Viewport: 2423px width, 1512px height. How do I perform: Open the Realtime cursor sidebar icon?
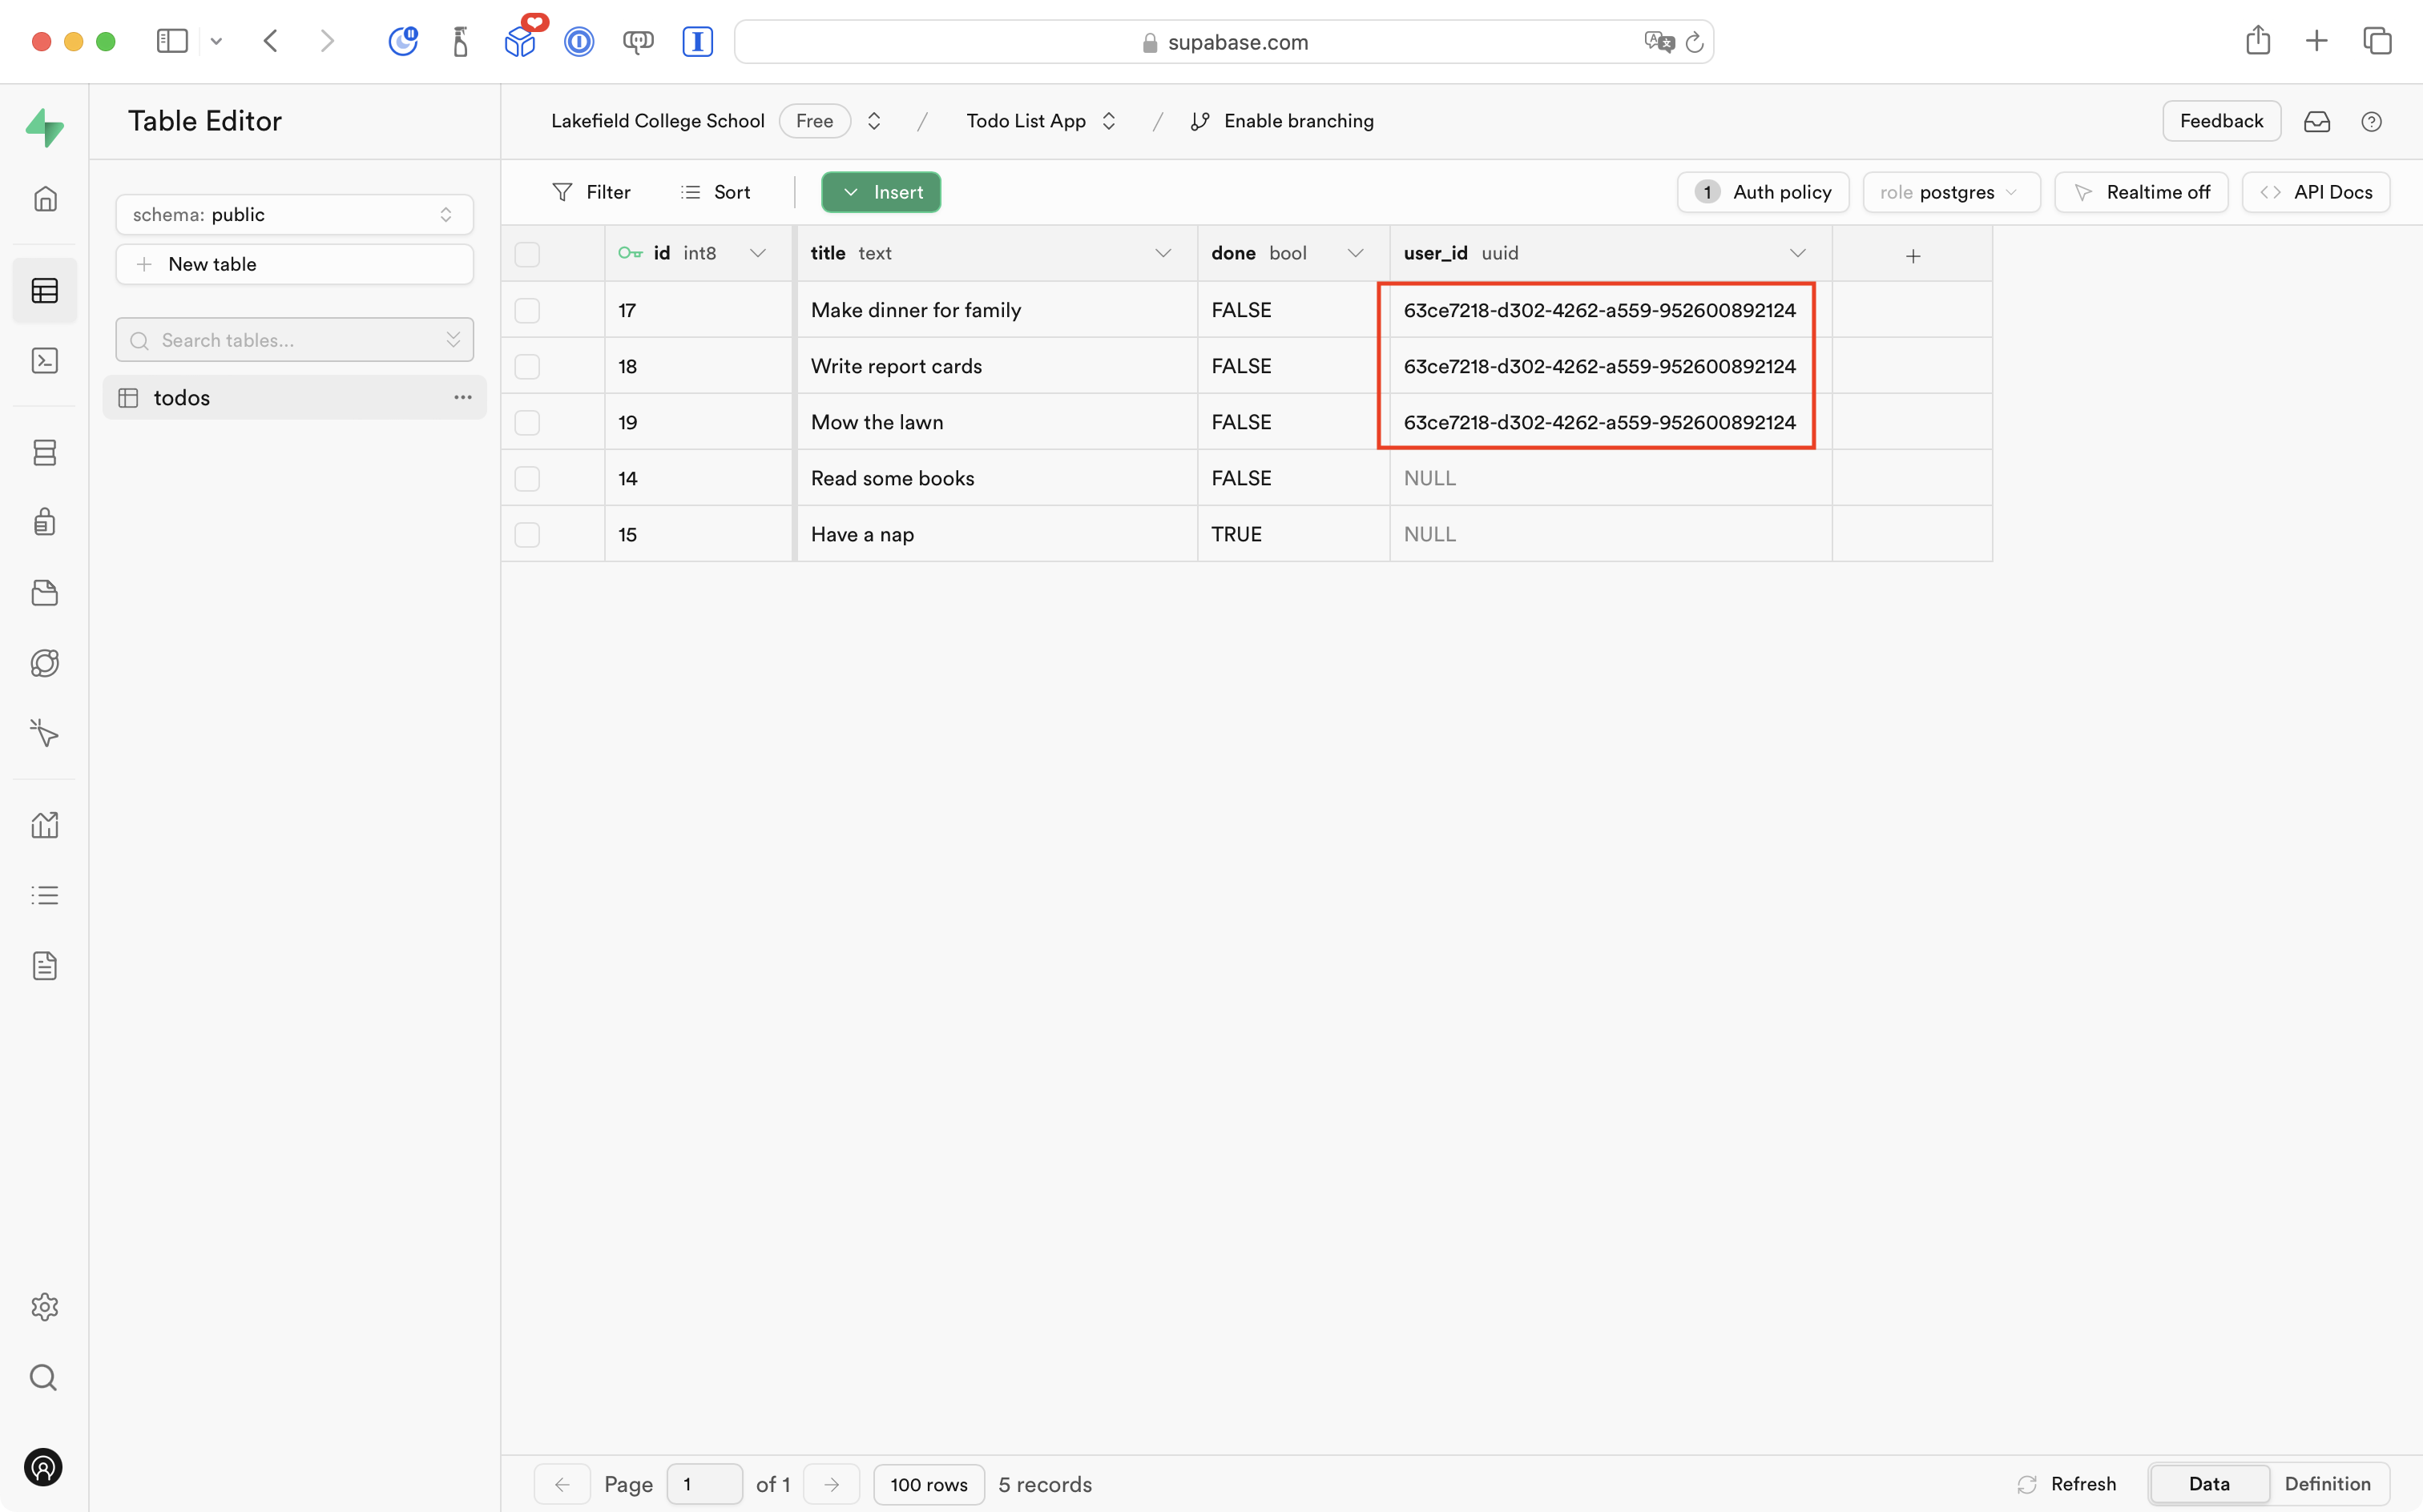pos(45,733)
